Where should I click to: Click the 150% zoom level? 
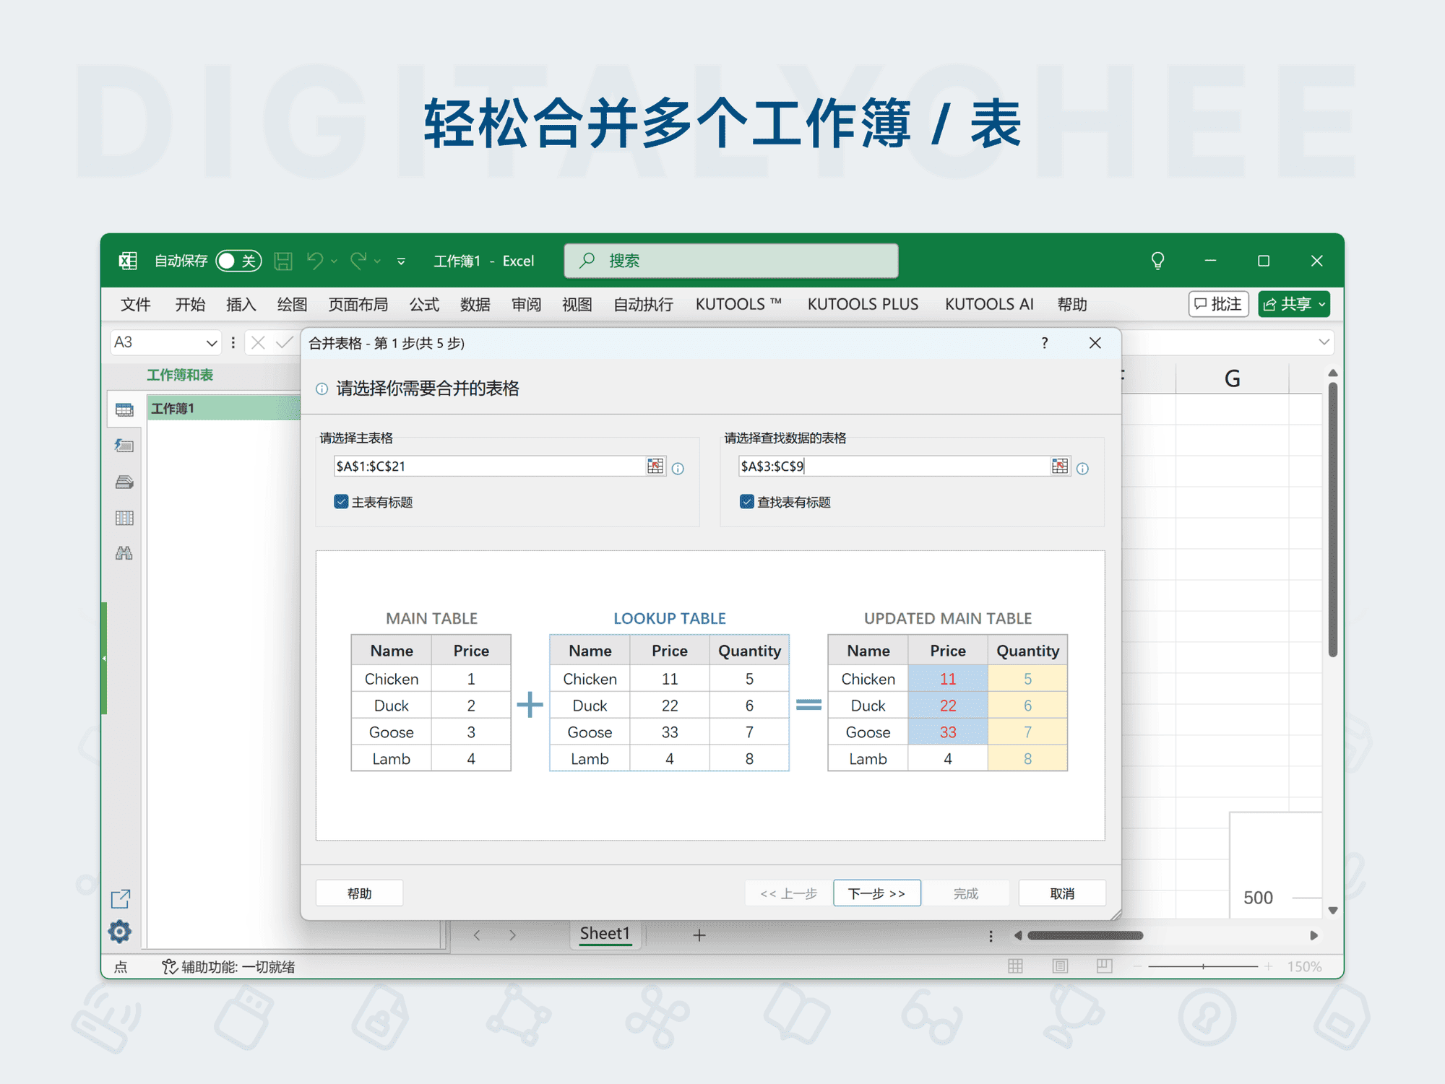click(1304, 966)
